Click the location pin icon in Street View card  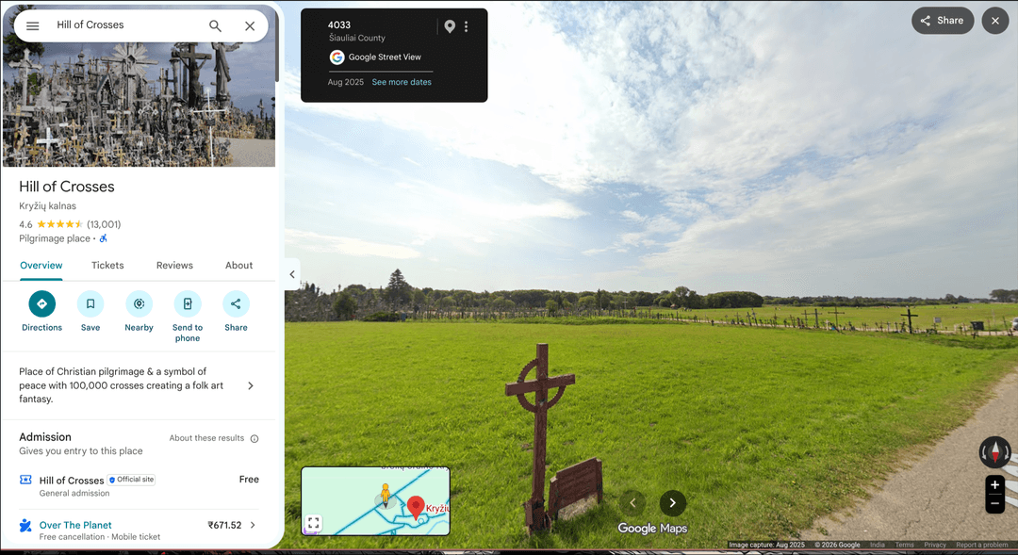pos(450,26)
